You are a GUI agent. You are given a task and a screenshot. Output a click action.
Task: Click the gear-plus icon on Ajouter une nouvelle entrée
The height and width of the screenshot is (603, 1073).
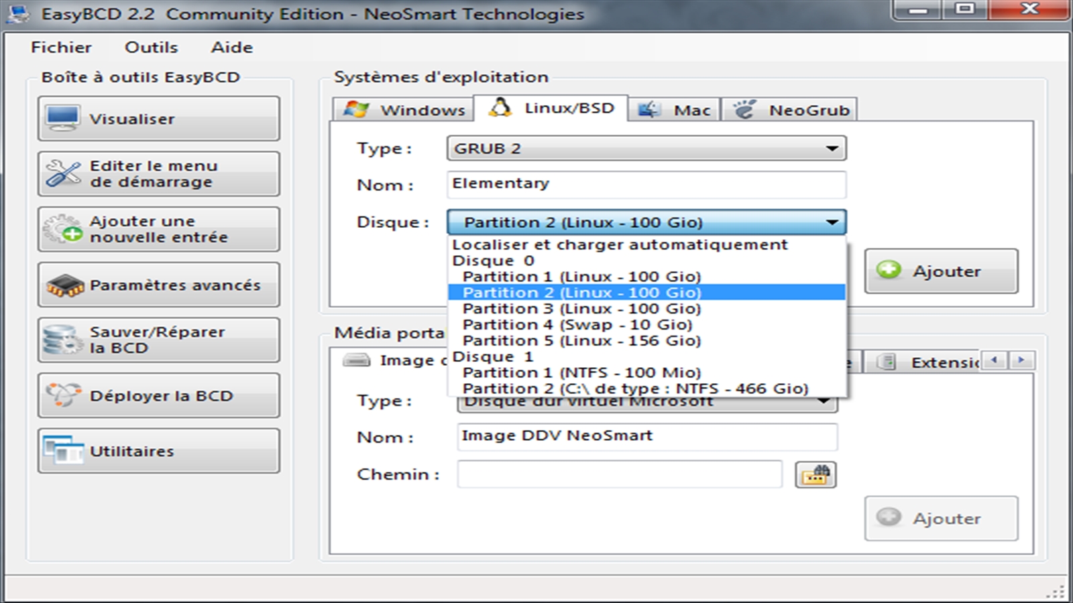pos(63,229)
